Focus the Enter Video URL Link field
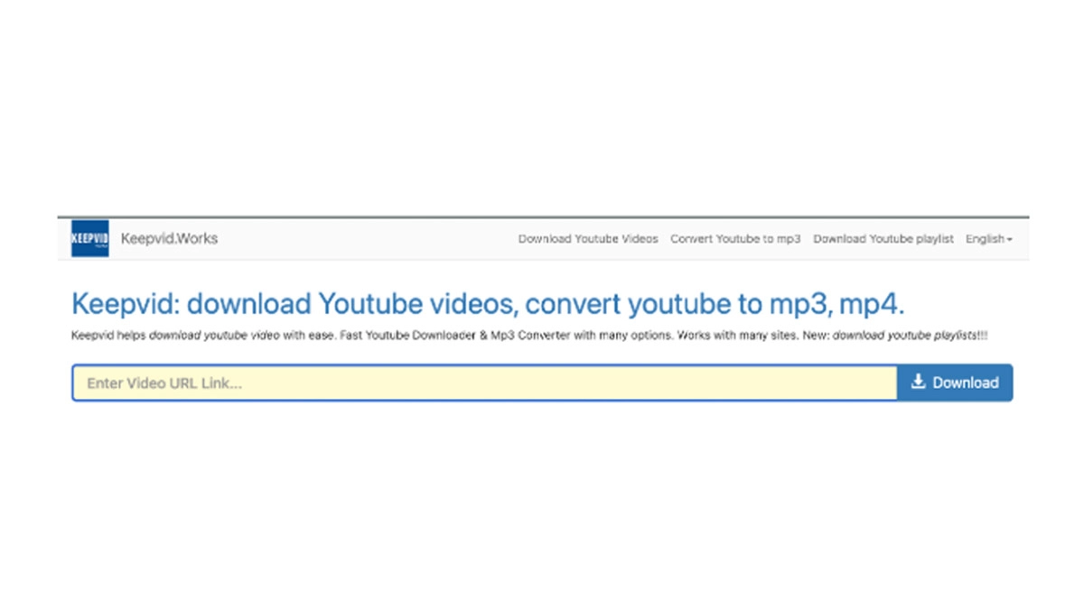1084x609 pixels. pyautogui.click(x=484, y=383)
